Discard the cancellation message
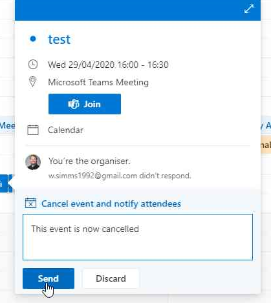Viewport: 271px width, 303px height. tap(111, 278)
